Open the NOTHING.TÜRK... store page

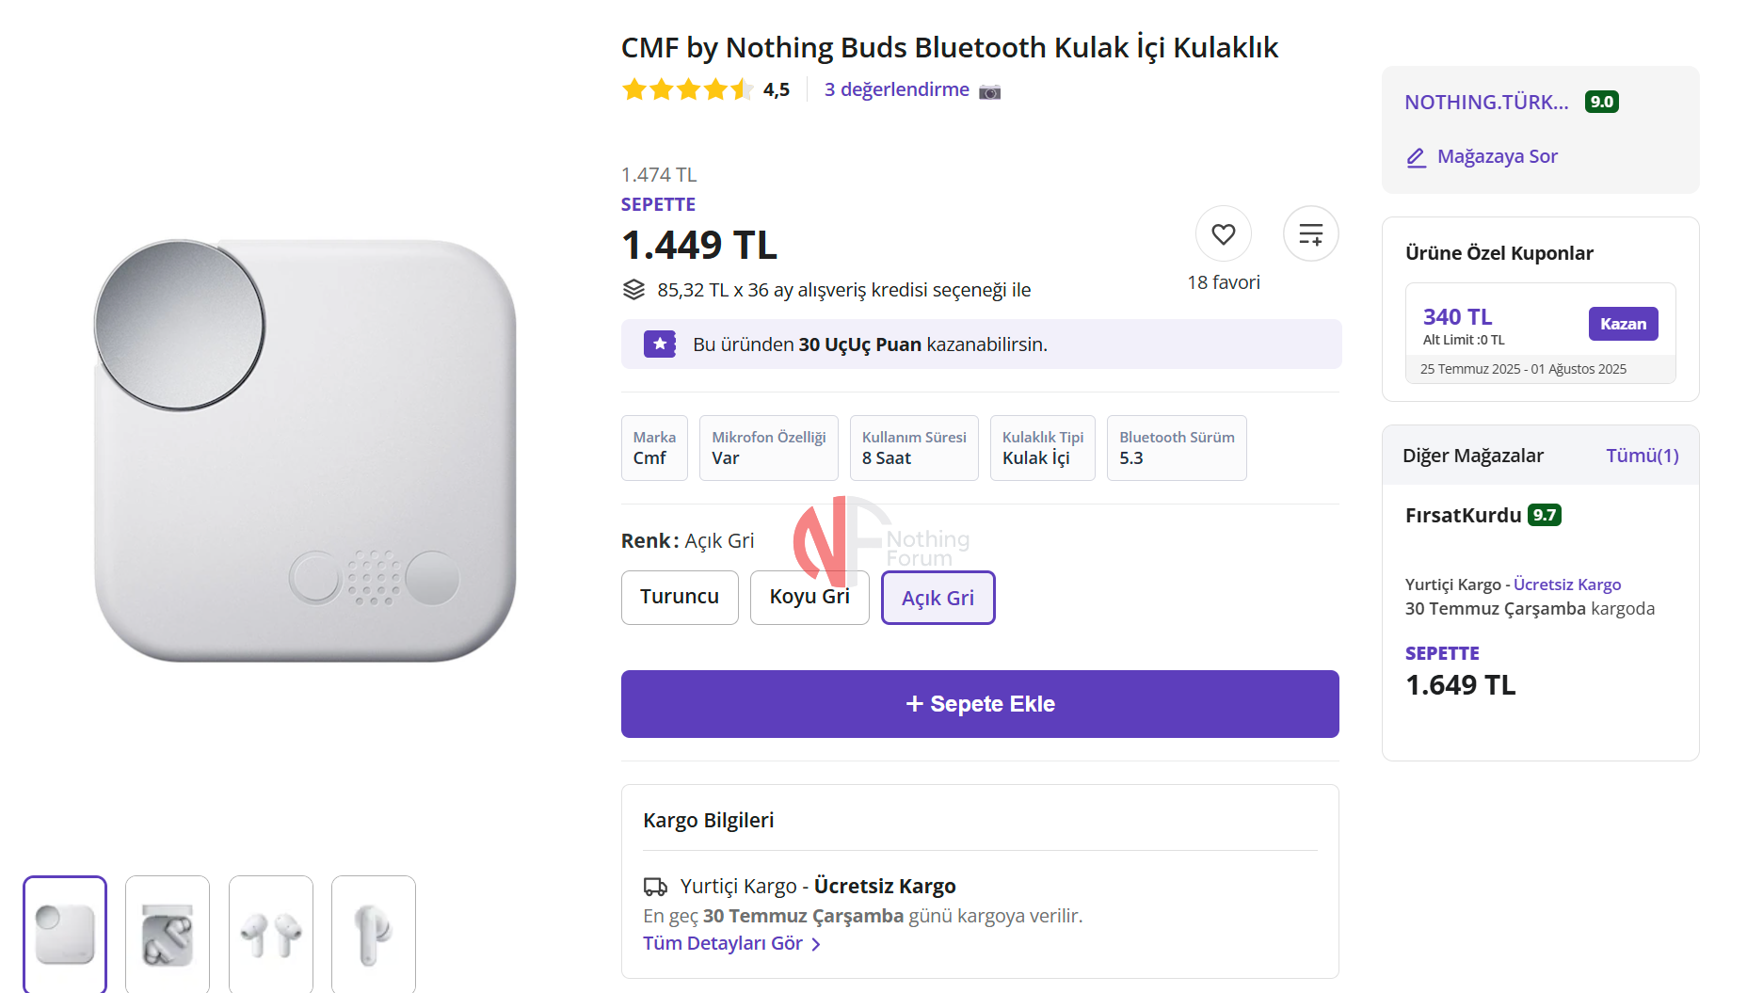coord(1486,103)
